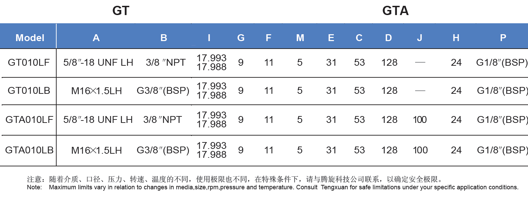Click the GTA010LF model cell

[29, 119]
